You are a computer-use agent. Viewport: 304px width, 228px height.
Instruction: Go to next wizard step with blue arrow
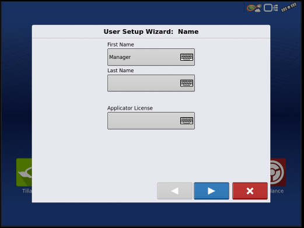pos(211,191)
